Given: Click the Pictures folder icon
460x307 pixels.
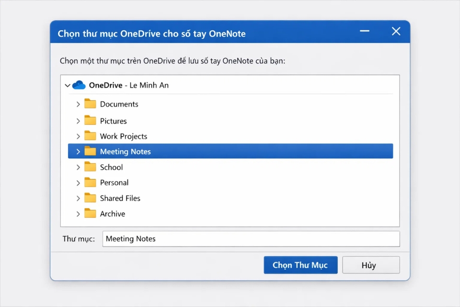Looking at the screenshot, I should click(91, 120).
